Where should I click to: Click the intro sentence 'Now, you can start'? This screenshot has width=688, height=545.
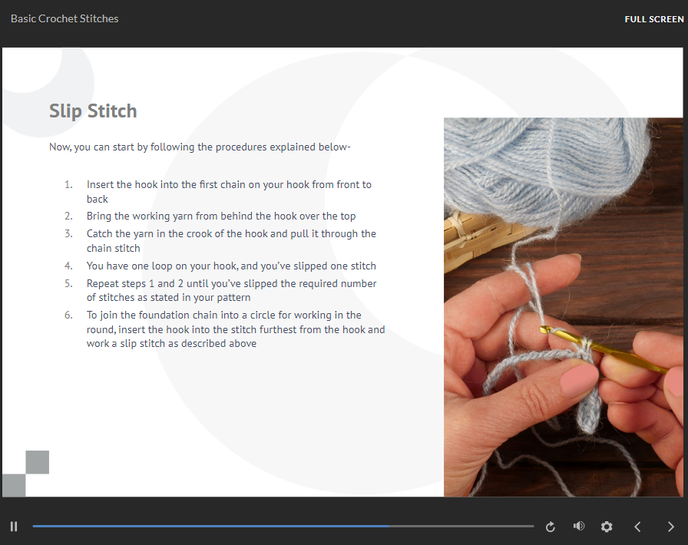pos(200,147)
